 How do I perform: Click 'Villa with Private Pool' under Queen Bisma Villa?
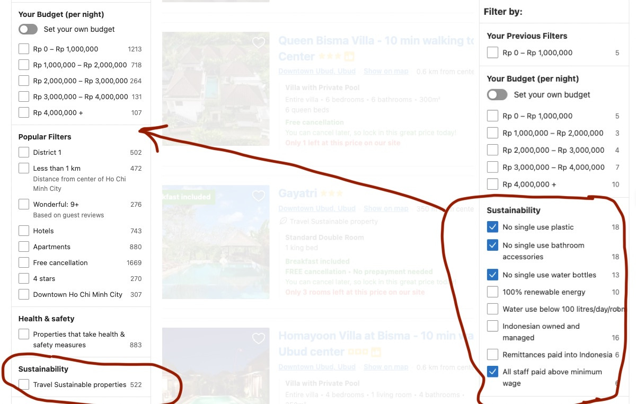coord(322,87)
